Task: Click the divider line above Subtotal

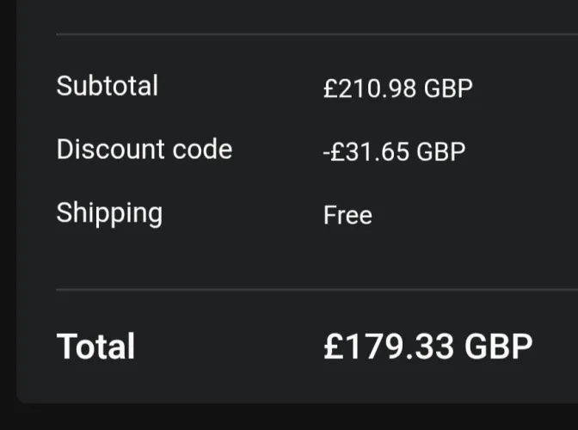Action: (310, 34)
